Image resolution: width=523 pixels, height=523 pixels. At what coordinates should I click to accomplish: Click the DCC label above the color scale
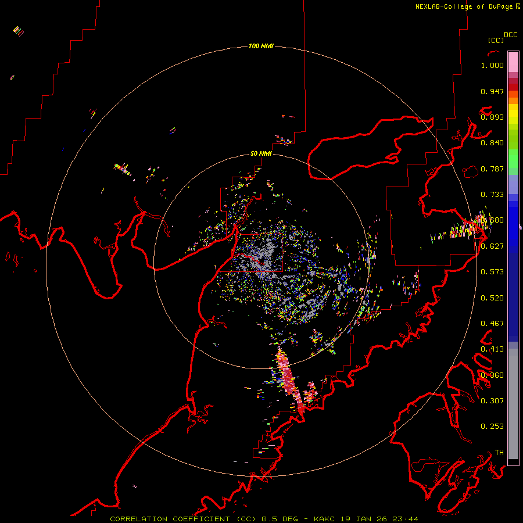510,35
